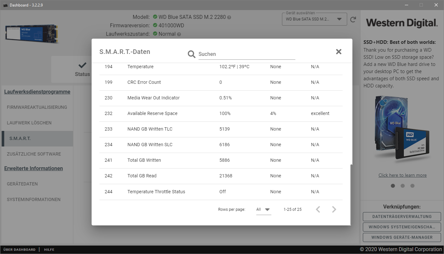The width and height of the screenshot is (444, 254).
Task: Select the Available Reserve Space row
Action: (221, 113)
